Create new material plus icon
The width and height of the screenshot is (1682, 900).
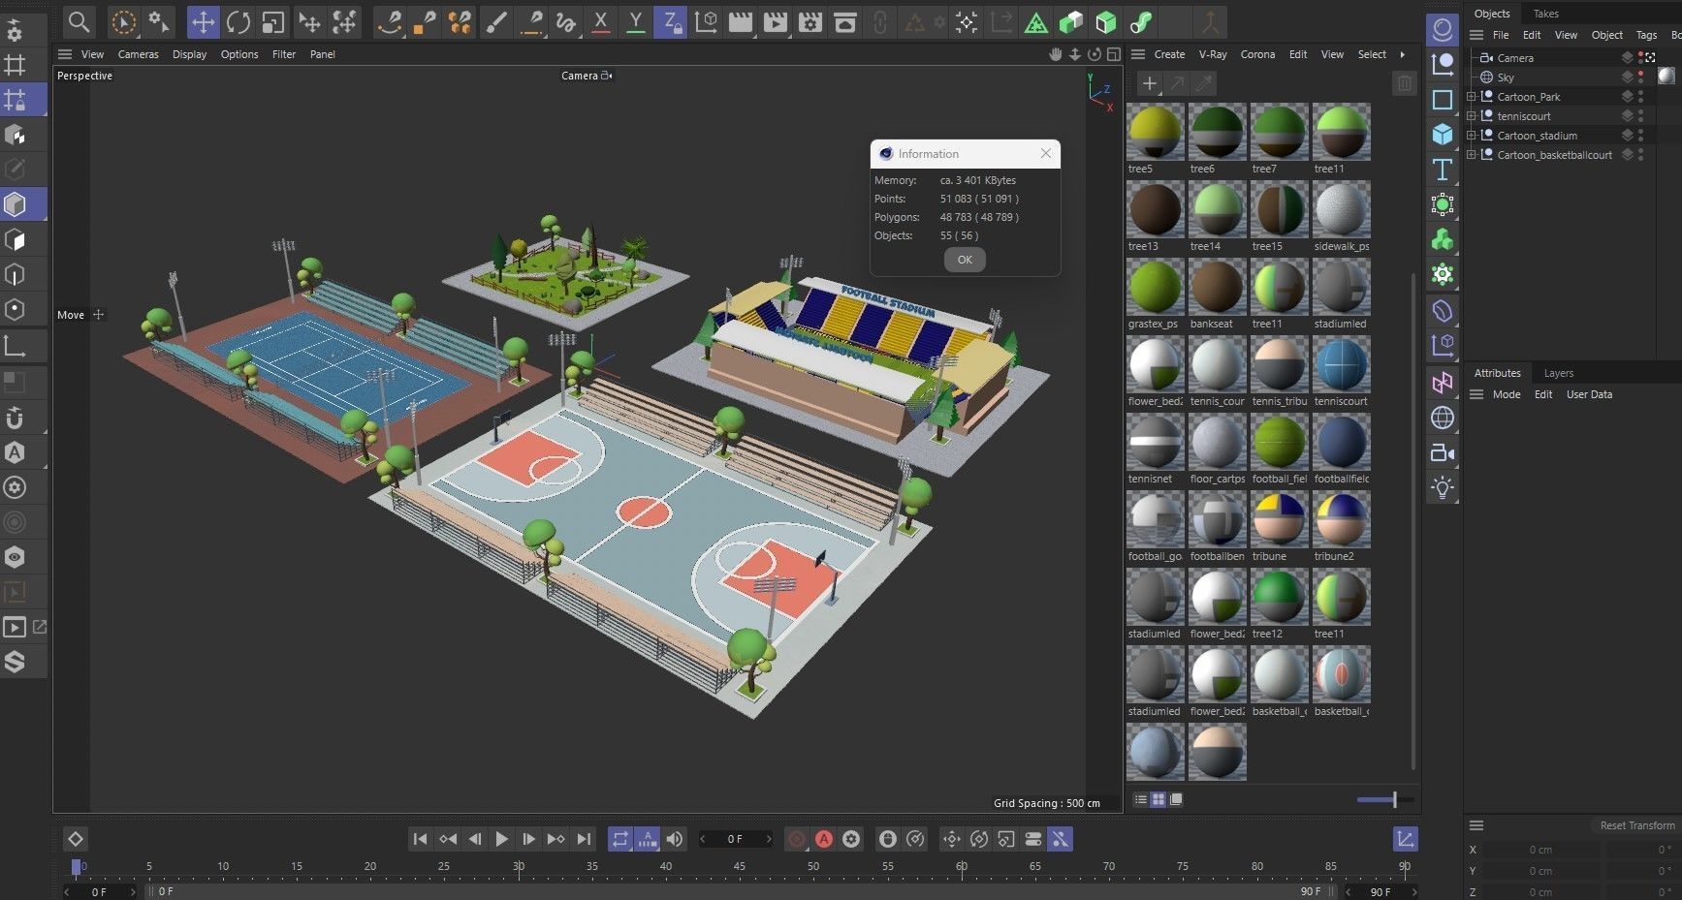[1149, 83]
